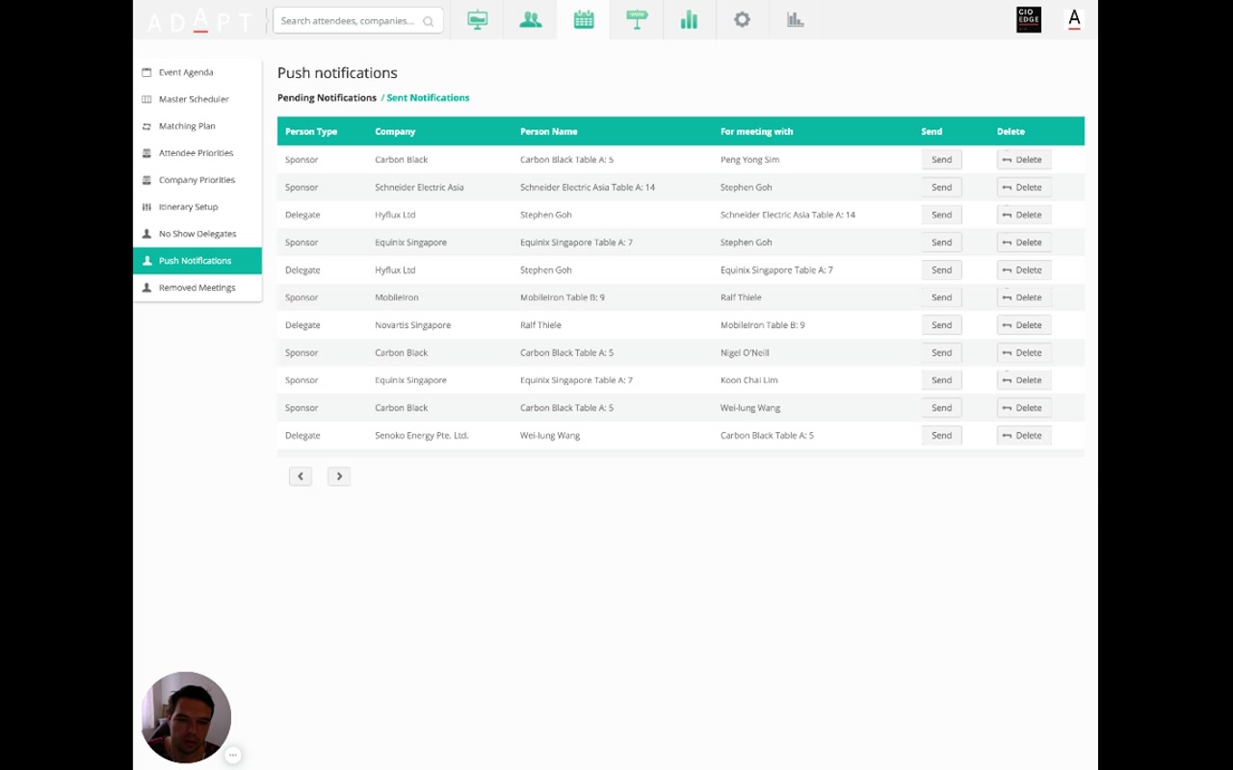Click the Person Name column header
Image resolution: width=1233 pixels, height=770 pixels.
(548, 132)
